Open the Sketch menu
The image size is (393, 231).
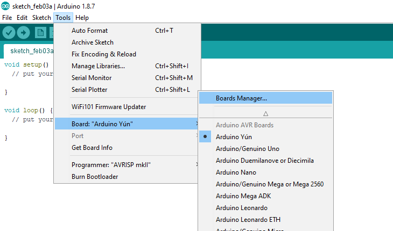[x=41, y=18]
